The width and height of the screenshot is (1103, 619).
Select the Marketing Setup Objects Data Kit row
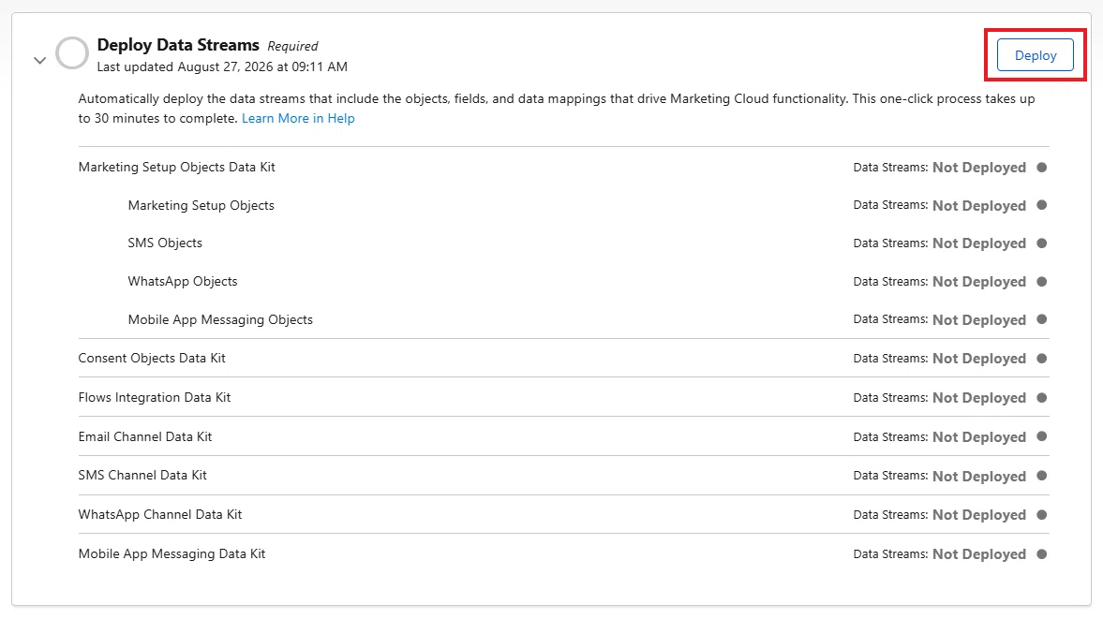point(563,168)
